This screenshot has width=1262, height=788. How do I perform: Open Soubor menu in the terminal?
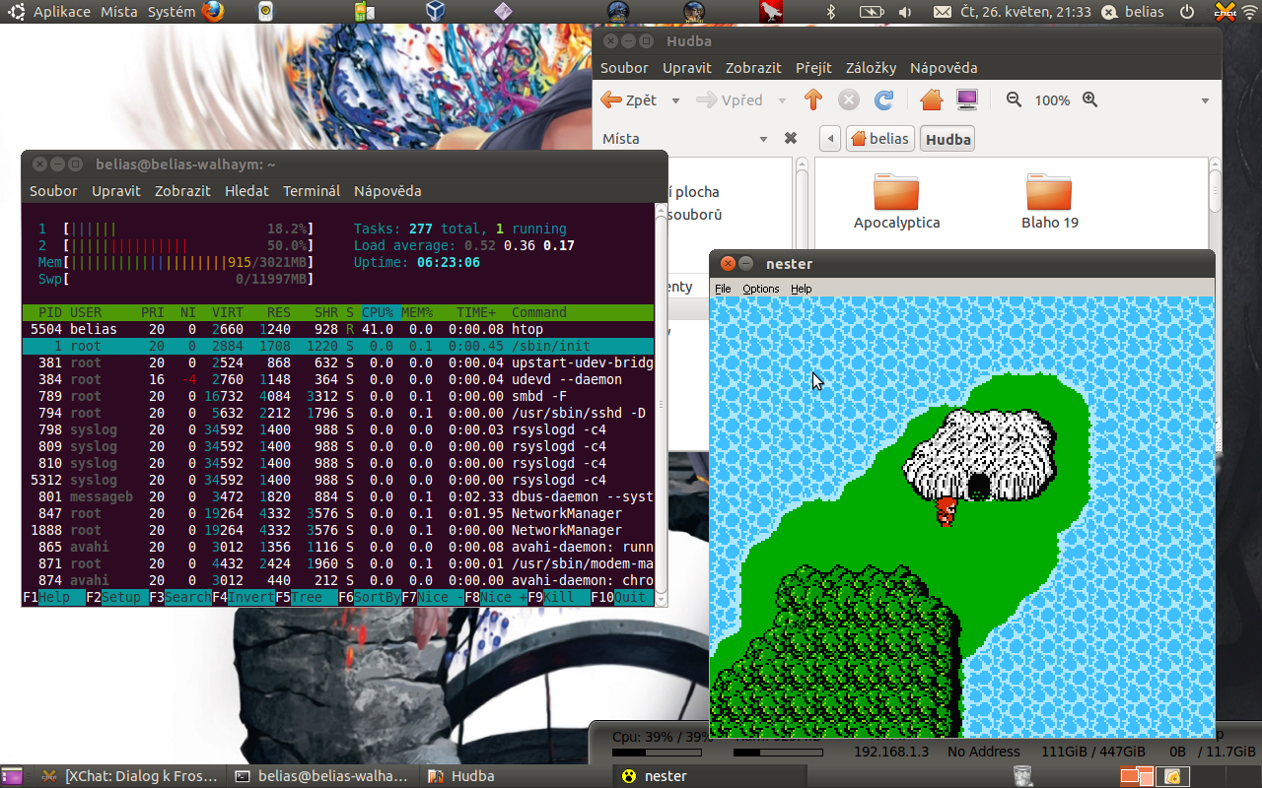[x=53, y=191]
